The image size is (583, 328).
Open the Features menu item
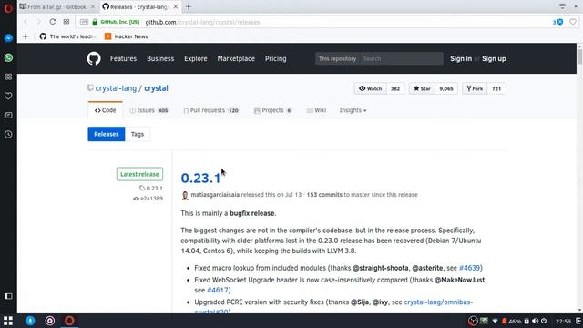[x=124, y=58]
